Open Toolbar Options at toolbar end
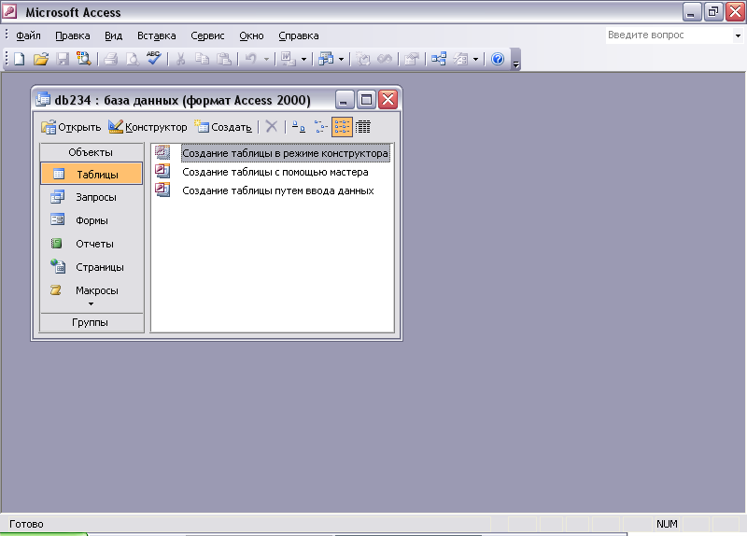The height and width of the screenshot is (536, 747). pyautogui.click(x=515, y=60)
